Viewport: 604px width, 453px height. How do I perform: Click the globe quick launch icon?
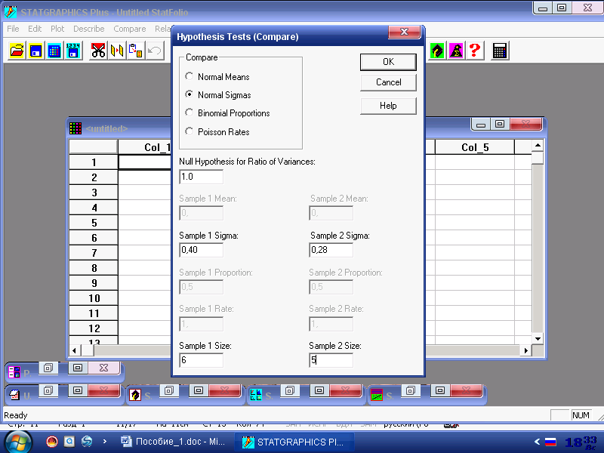pos(87,442)
